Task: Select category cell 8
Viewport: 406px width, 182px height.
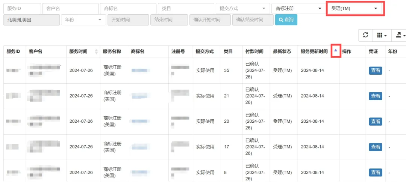Action: tap(225, 172)
